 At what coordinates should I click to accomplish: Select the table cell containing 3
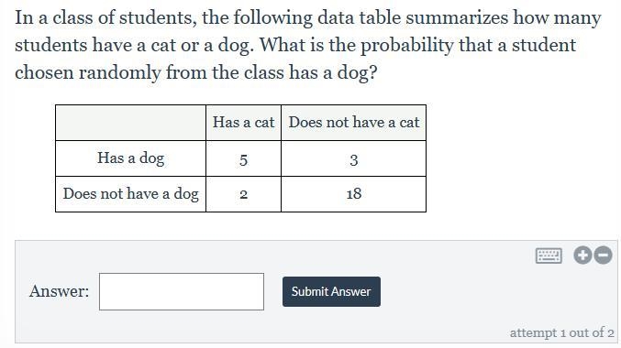(x=354, y=158)
